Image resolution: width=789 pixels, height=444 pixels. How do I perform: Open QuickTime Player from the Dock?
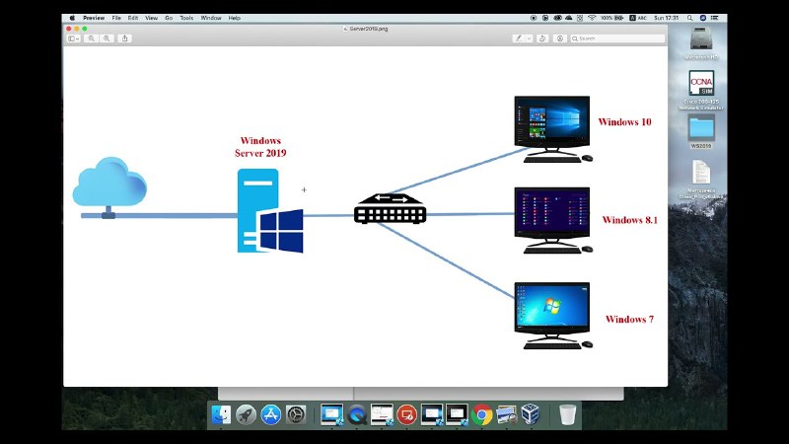click(x=357, y=414)
